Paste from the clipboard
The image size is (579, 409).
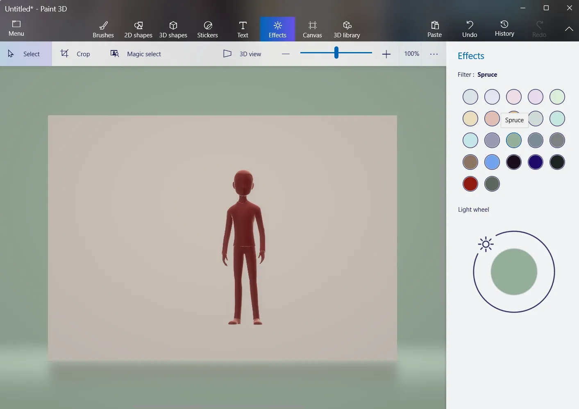[x=434, y=29]
